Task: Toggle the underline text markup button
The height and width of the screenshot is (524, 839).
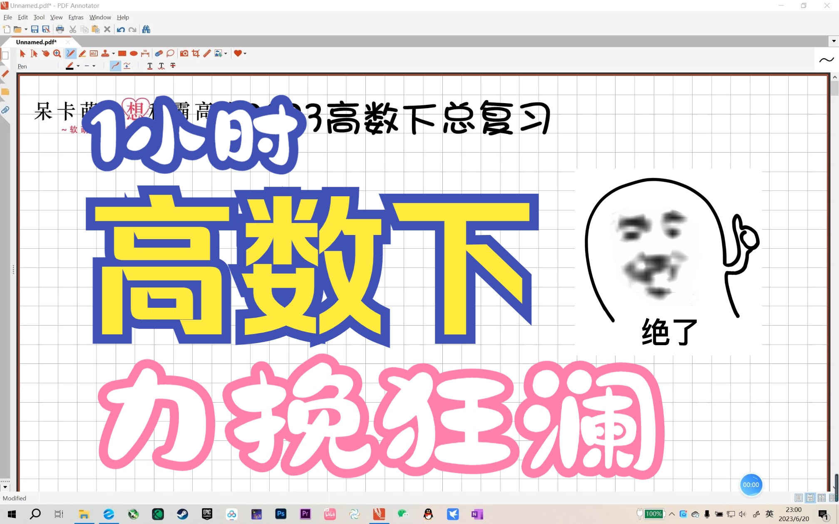Action: pos(150,66)
